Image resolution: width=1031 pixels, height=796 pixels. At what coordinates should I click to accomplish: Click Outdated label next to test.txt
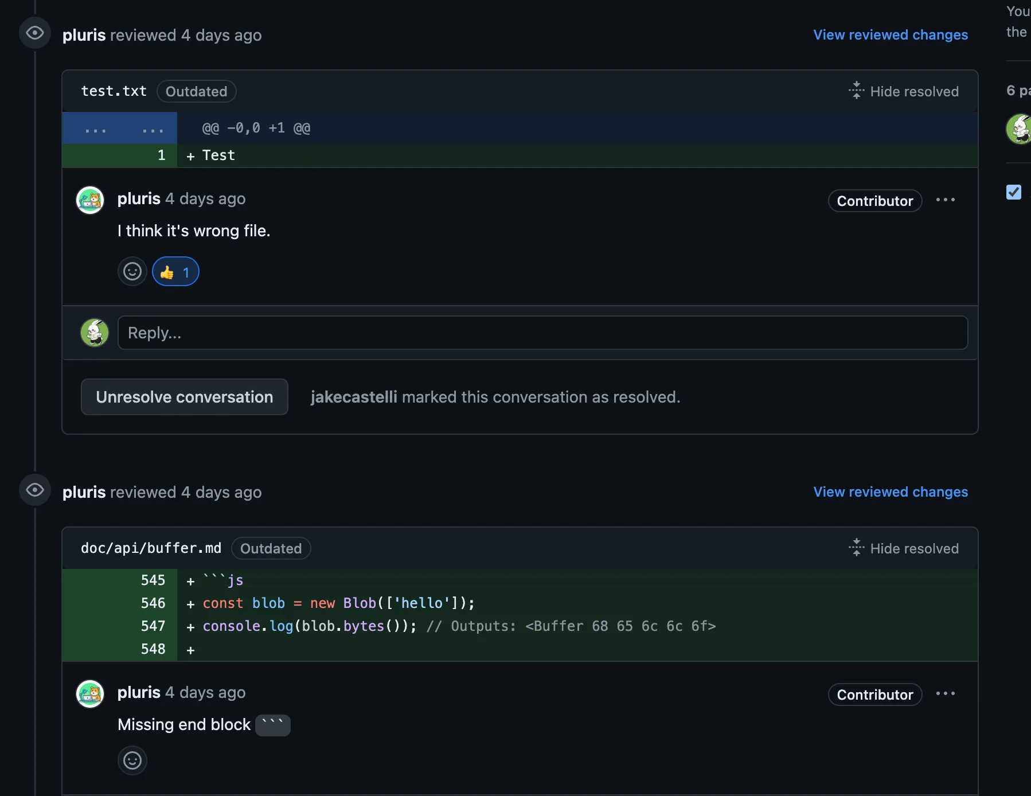197,91
